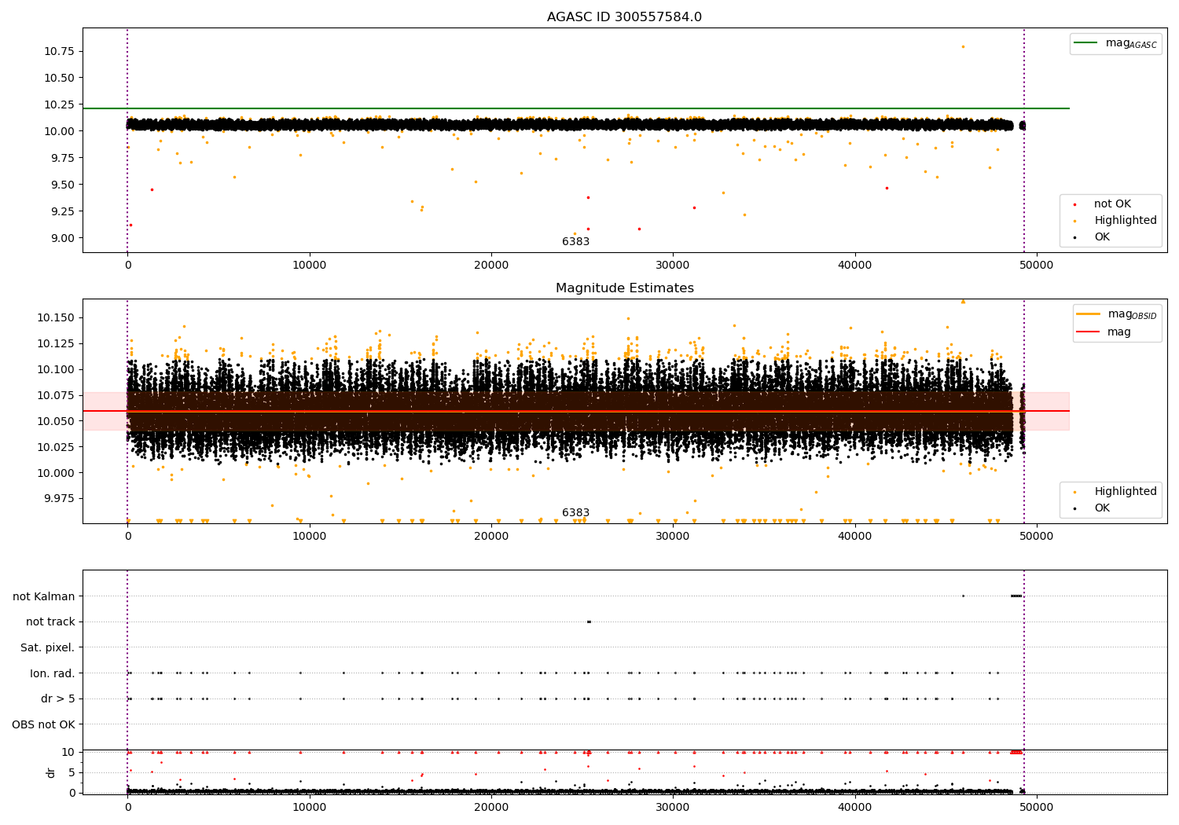Click the "not track" row label

50,622
